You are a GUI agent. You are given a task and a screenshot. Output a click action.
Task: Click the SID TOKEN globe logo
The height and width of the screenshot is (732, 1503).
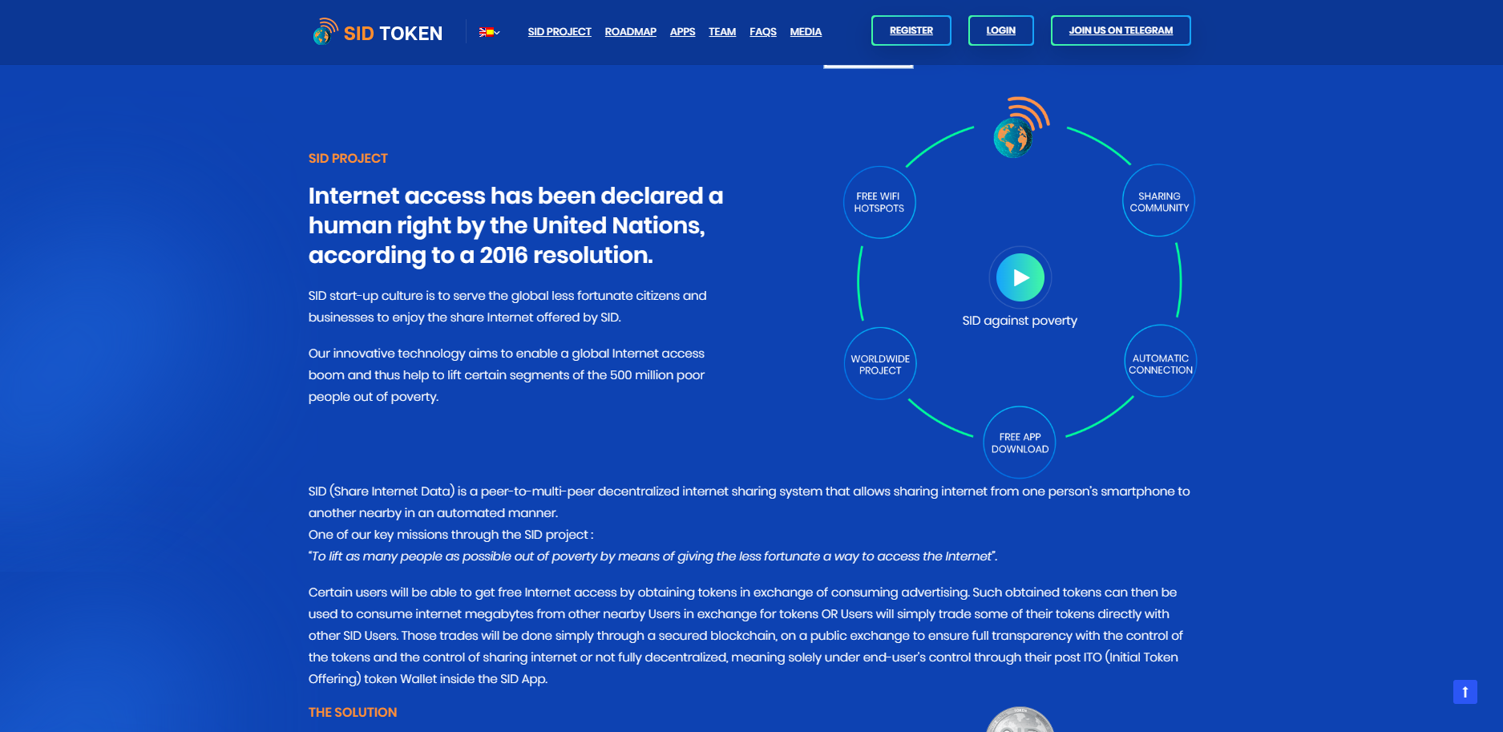(x=325, y=31)
